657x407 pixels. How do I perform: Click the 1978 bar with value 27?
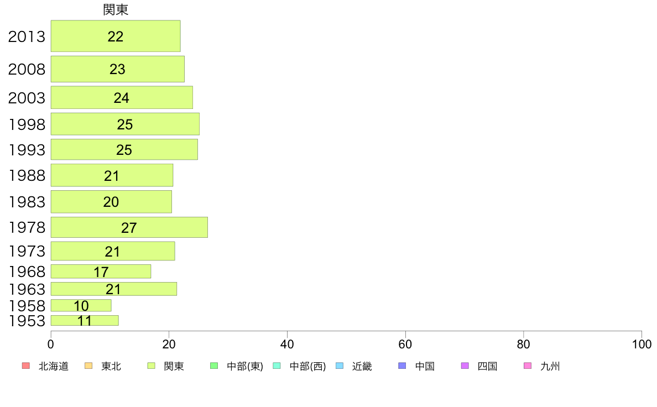(129, 227)
